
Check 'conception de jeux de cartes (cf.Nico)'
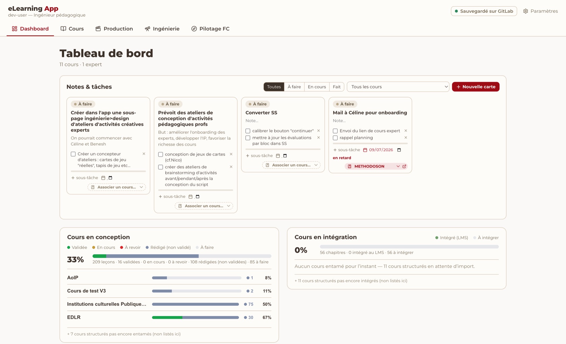[160, 154]
